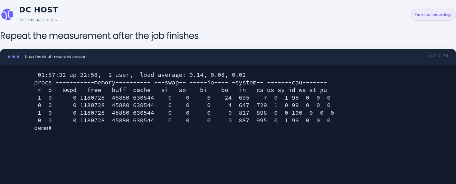Click the 'cpu' column group header
The width and height of the screenshot is (456, 184).
pos(297,82)
